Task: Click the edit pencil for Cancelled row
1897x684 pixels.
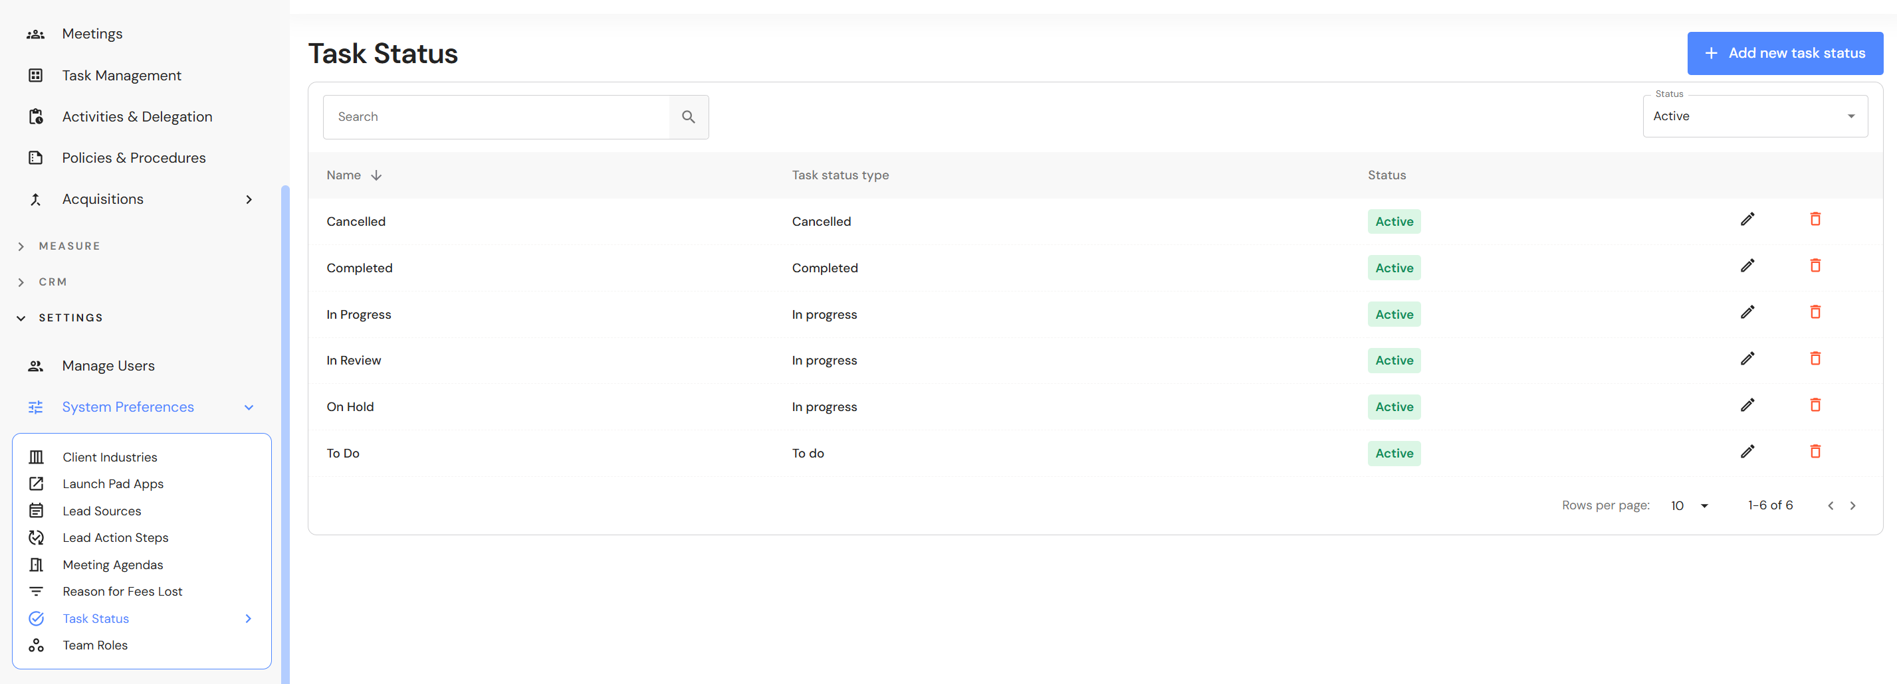Action: pyautogui.click(x=1747, y=219)
